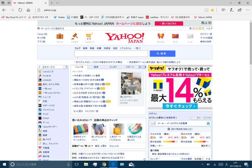Open the 高松市 city dropdown

209,146
